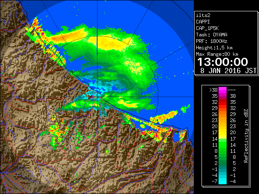Click the 'PRF: 1800Hz' line

pos(212,41)
